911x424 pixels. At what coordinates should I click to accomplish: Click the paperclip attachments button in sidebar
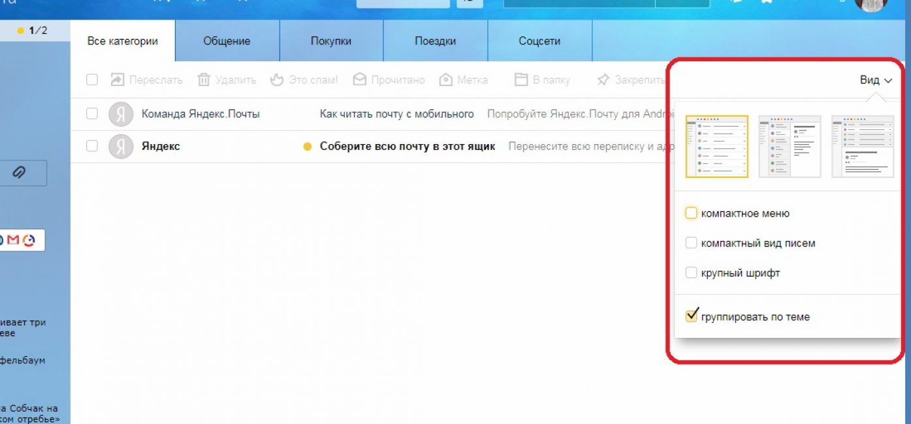(x=20, y=173)
